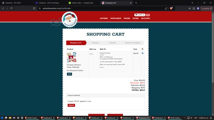
Task: Click the taskbar clock
Action: 204,118
